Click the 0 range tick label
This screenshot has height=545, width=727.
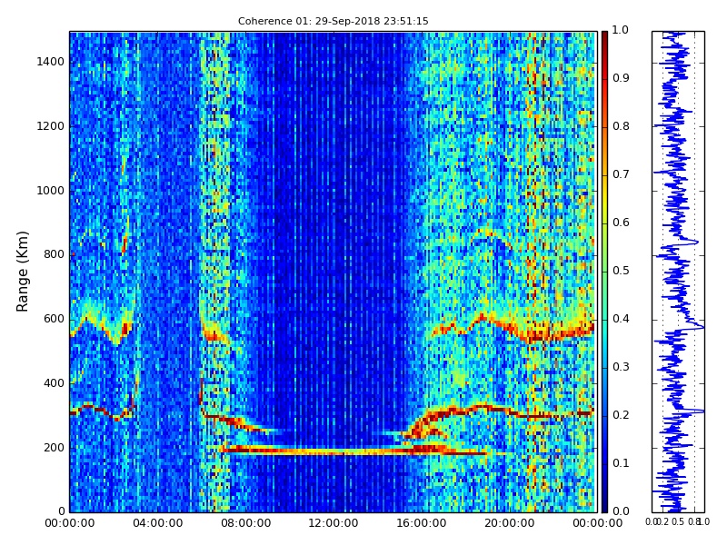click(61, 511)
